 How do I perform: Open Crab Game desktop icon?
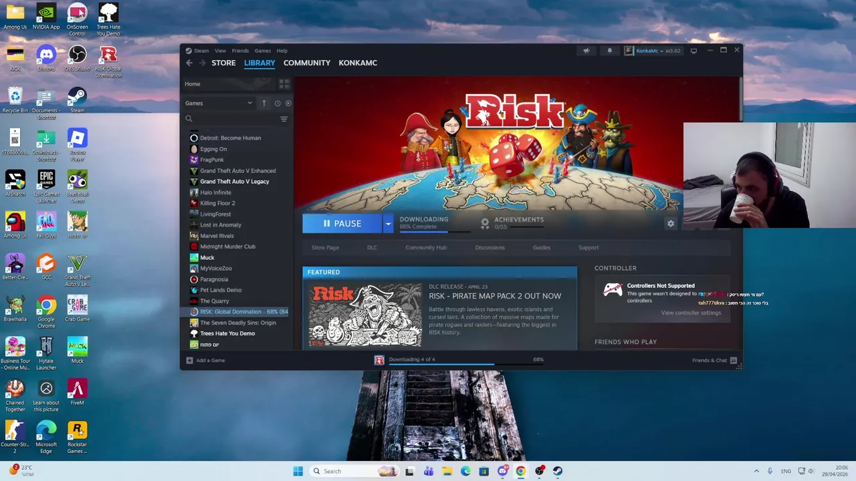[x=77, y=309]
